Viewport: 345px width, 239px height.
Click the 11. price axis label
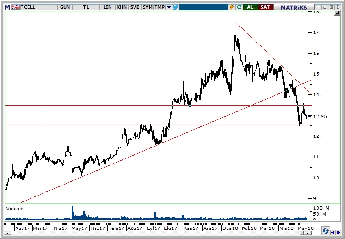[317, 157]
